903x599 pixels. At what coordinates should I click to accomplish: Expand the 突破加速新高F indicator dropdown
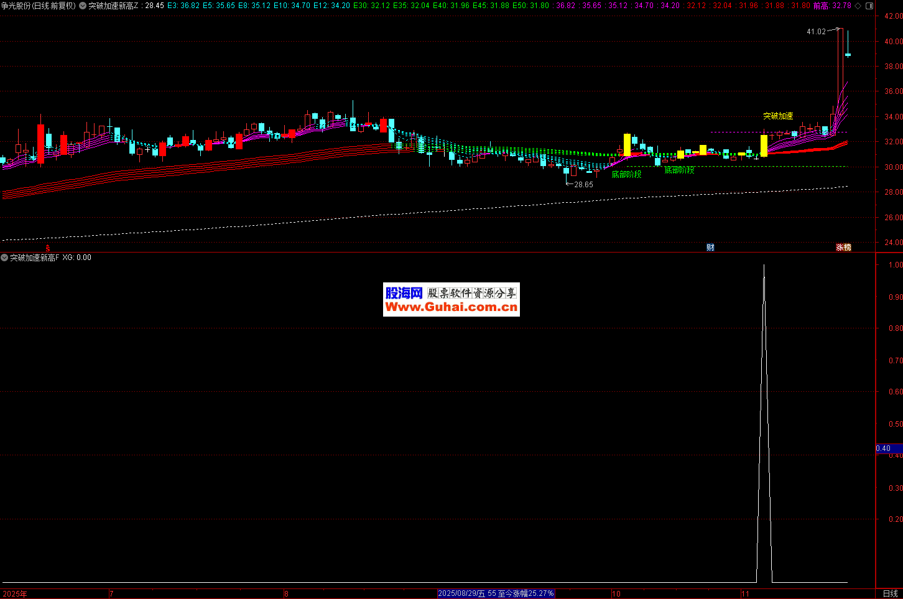(4, 258)
